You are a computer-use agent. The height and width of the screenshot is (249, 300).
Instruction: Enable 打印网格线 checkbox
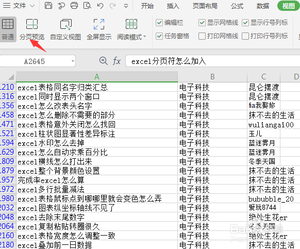(202, 36)
